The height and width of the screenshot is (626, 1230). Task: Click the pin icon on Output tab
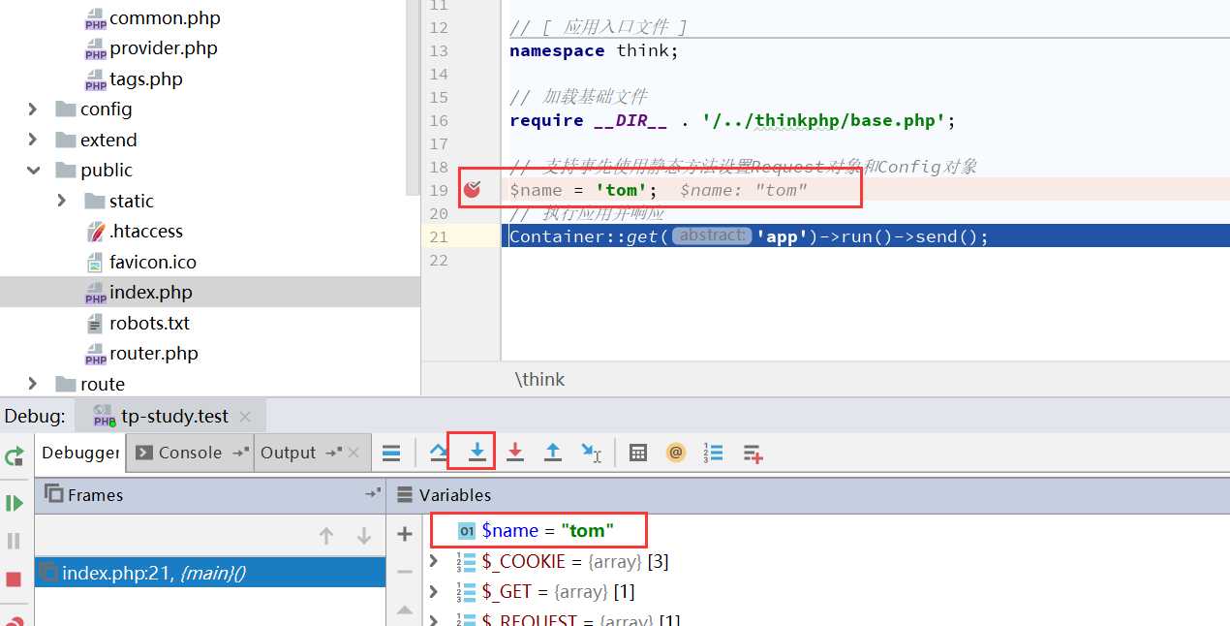click(x=334, y=453)
